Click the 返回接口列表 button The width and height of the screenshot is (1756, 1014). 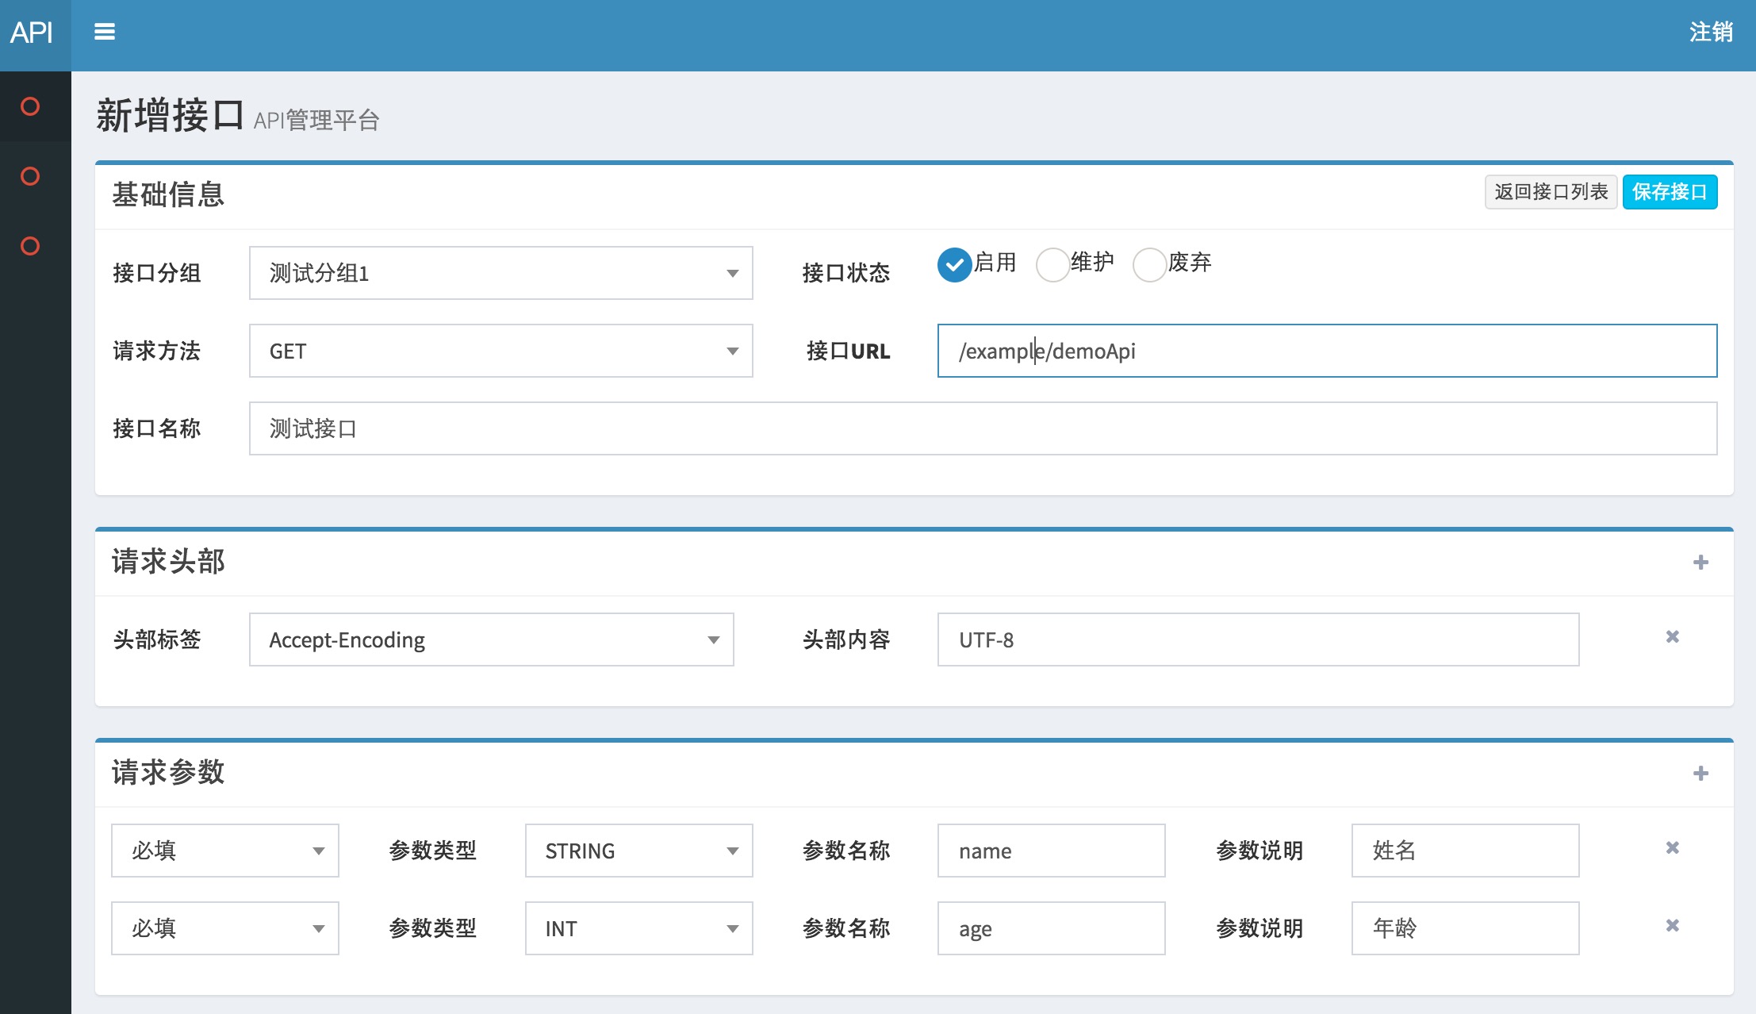(1551, 192)
